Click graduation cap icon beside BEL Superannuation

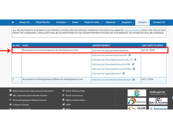click(11, 95)
